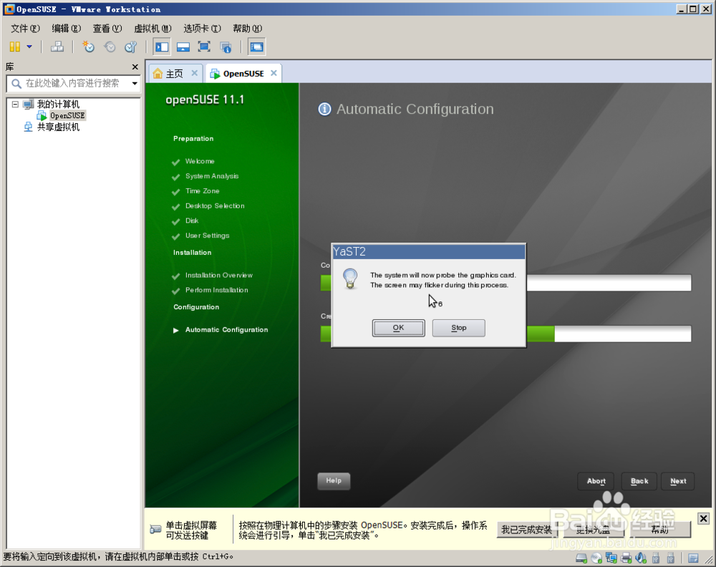Open the snapshot manager wrench icon
This screenshot has height=567, width=716.
click(x=131, y=47)
